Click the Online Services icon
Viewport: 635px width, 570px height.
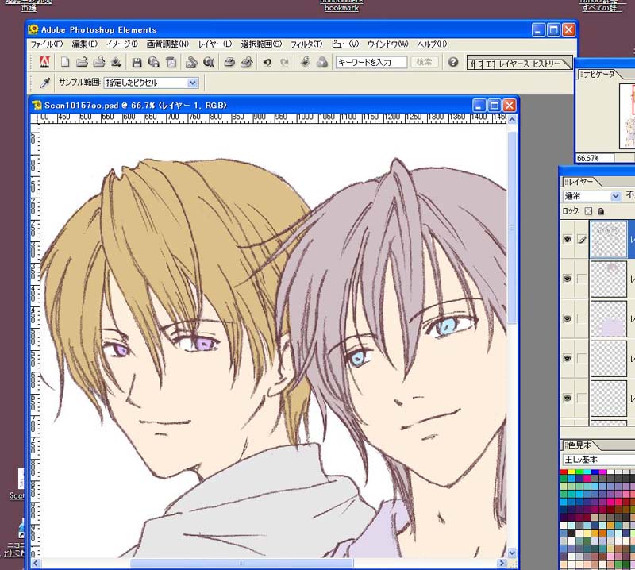click(x=209, y=63)
